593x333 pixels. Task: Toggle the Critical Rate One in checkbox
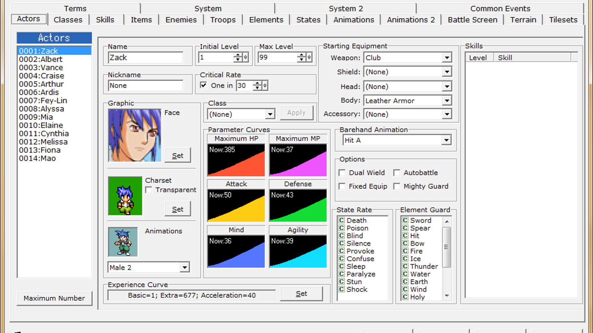203,85
